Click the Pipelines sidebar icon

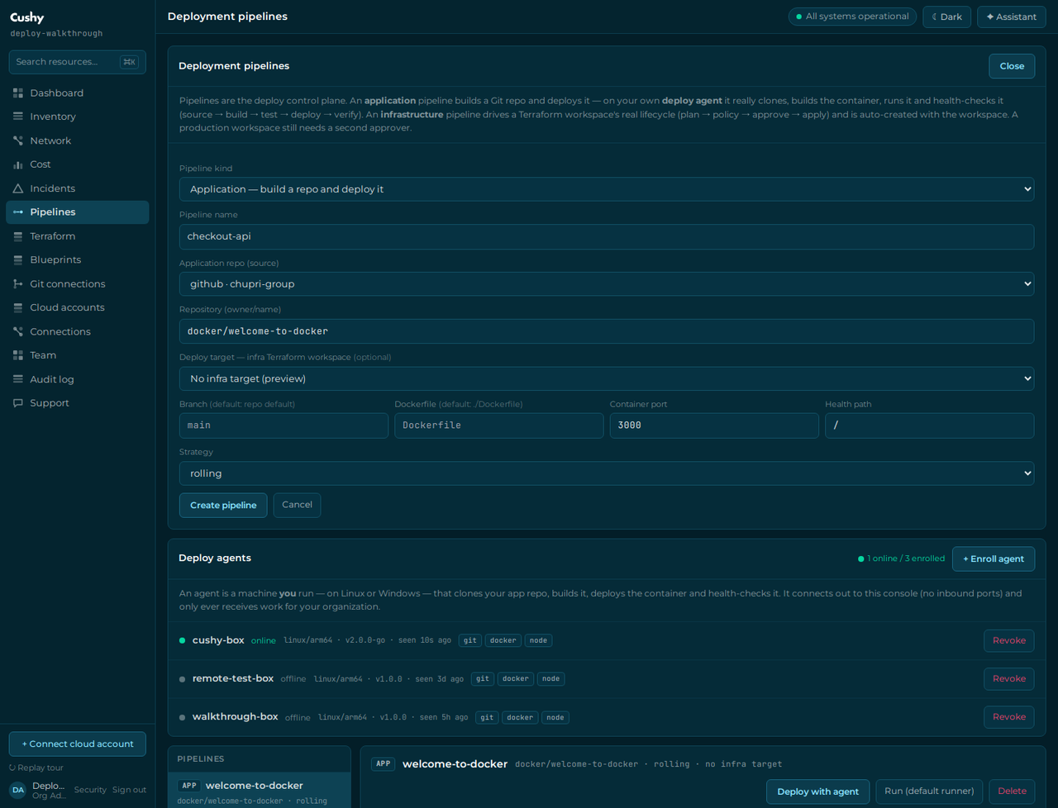coord(18,212)
